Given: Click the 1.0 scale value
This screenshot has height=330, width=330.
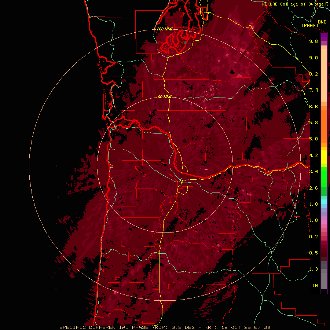Looking at the screenshot, I should (313, 220).
